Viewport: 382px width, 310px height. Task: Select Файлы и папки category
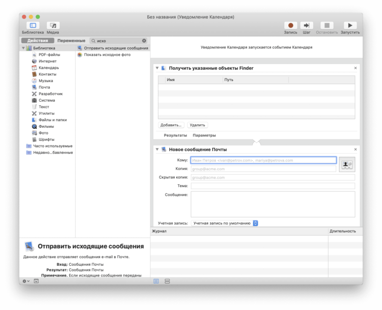[52, 120]
